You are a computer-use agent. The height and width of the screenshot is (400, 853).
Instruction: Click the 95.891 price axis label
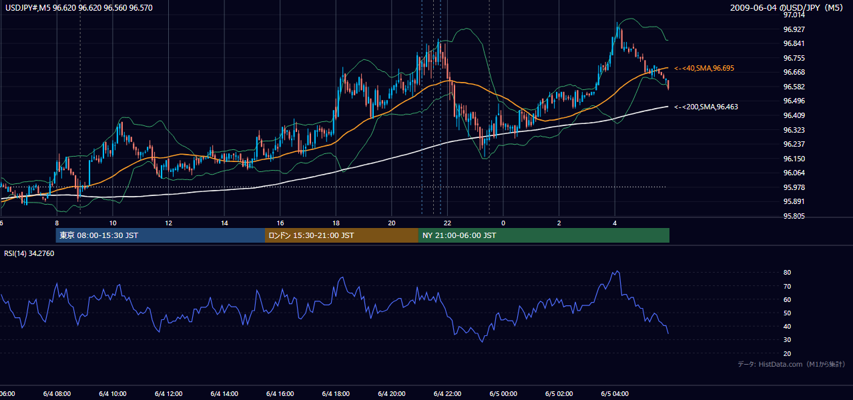click(x=794, y=201)
